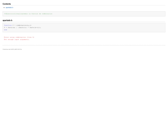This screenshot has width=168, height=126.
Task: Select the 'Contents' heading text
Action: tap(7, 4)
